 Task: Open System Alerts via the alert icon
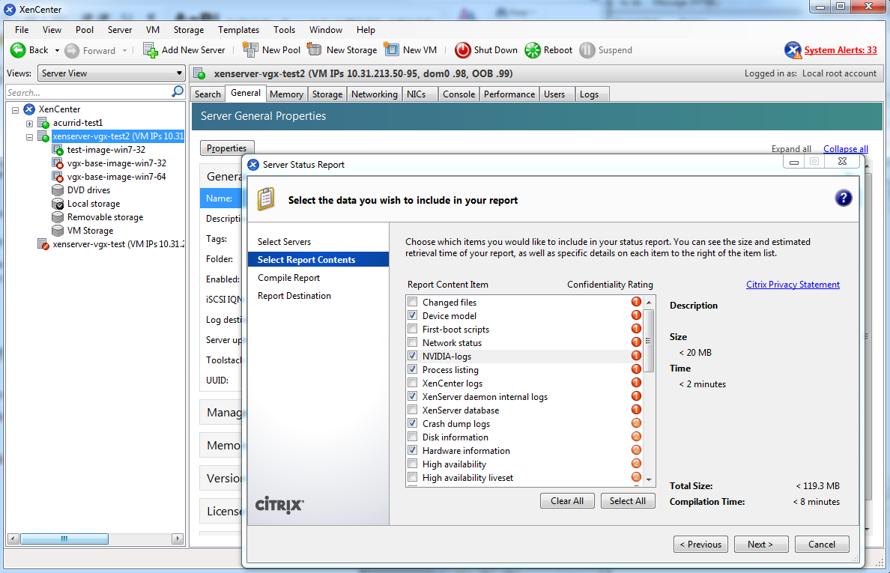pyautogui.click(x=793, y=49)
